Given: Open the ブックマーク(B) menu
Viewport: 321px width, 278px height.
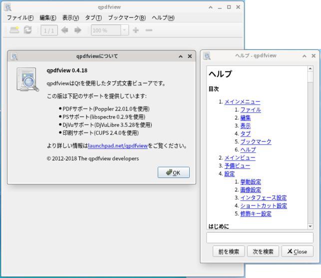Looking at the screenshot, I should tap(127, 18).
